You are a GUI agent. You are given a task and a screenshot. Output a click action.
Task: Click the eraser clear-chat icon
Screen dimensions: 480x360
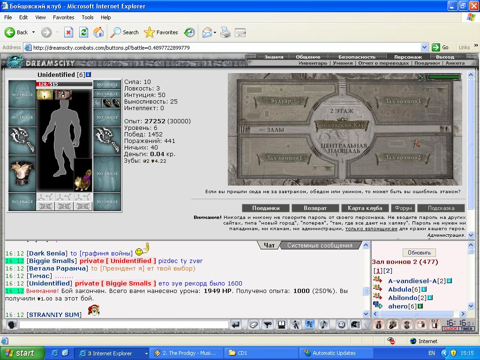[x=254, y=325]
